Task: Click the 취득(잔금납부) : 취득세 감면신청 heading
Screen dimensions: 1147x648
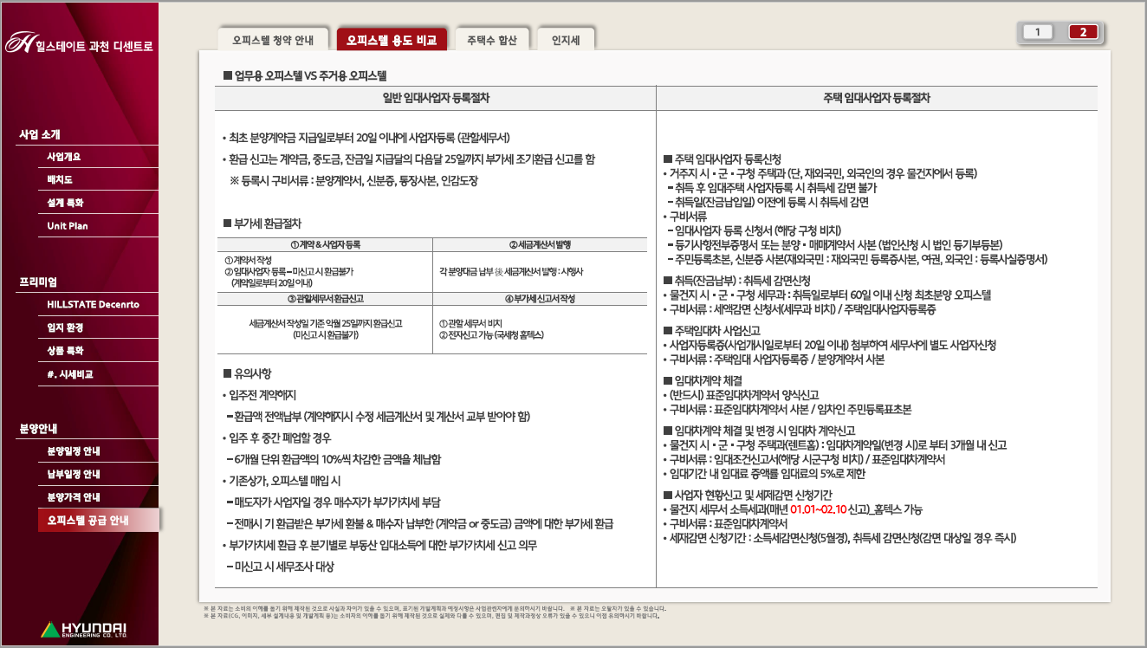Action: tap(736, 280)
